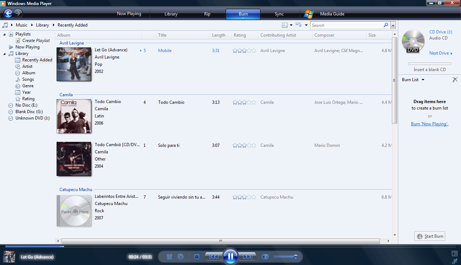Open Genre view in the library tree

[28, 86]
